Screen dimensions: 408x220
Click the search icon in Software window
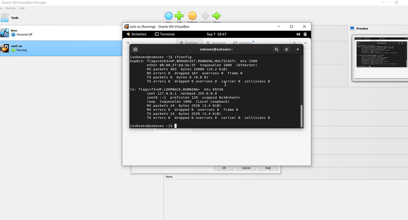click(128, 43)
